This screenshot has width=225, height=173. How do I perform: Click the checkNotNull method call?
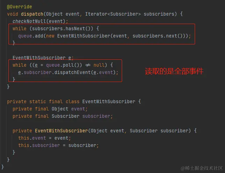(x=29, y=21)
